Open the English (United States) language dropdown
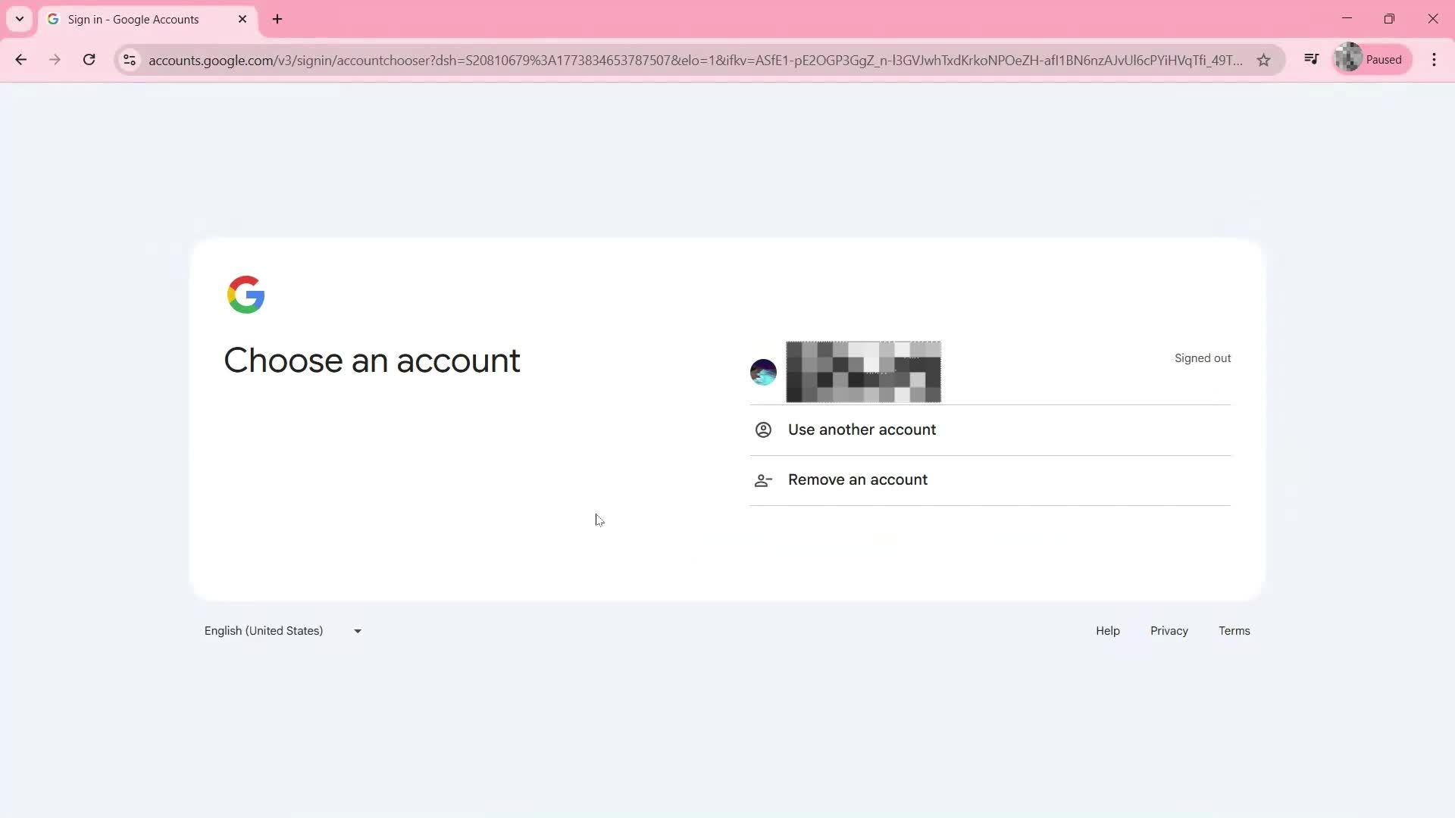The height and width of the screenshot is (818, 1455). click(x=356, y=630)
